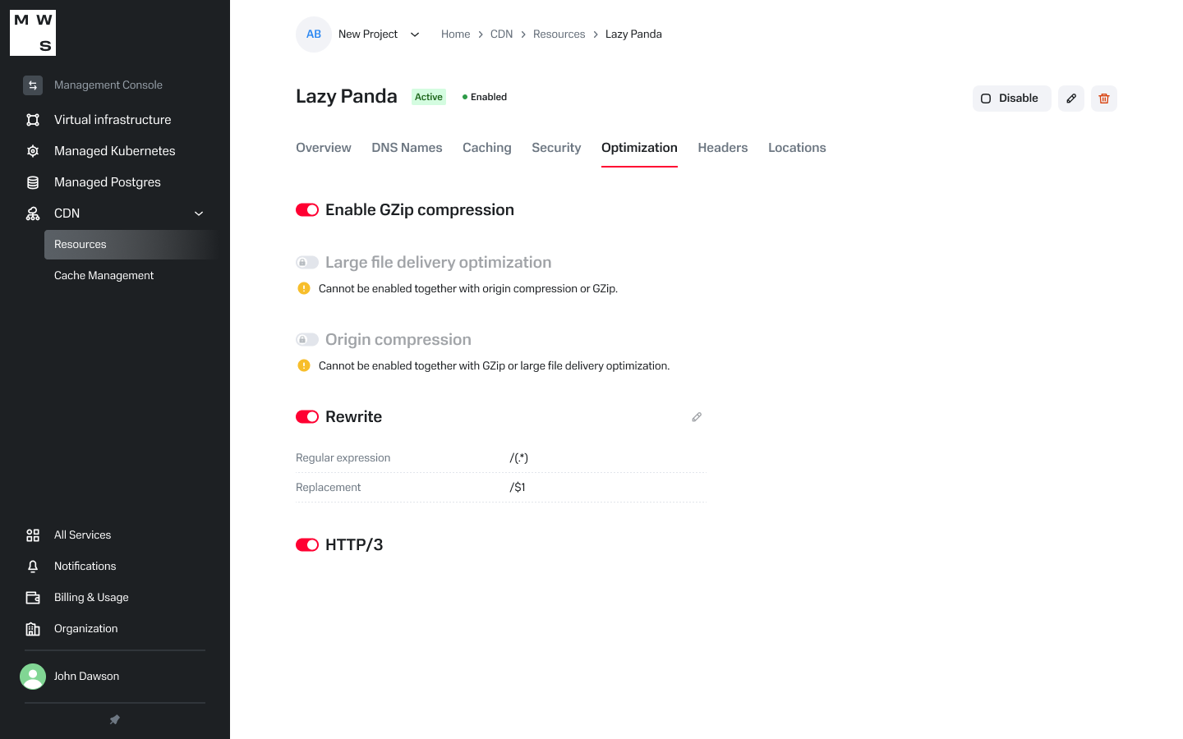Open Managed Kubernetes in the sidebar
This screenshot has height=739, width=1183.
pos(115,151)
